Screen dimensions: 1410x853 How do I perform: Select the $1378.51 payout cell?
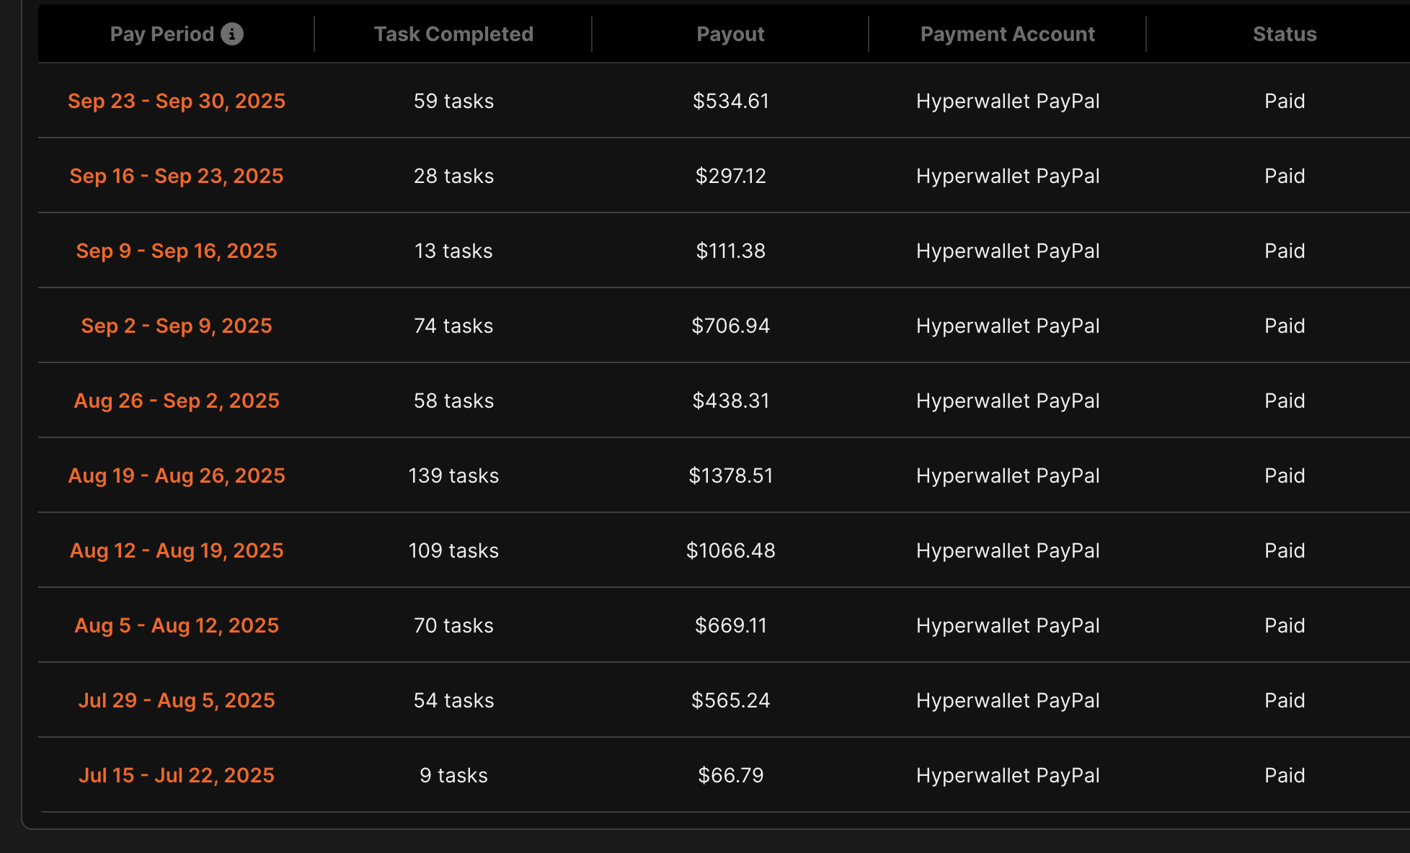tap(730, 475)
